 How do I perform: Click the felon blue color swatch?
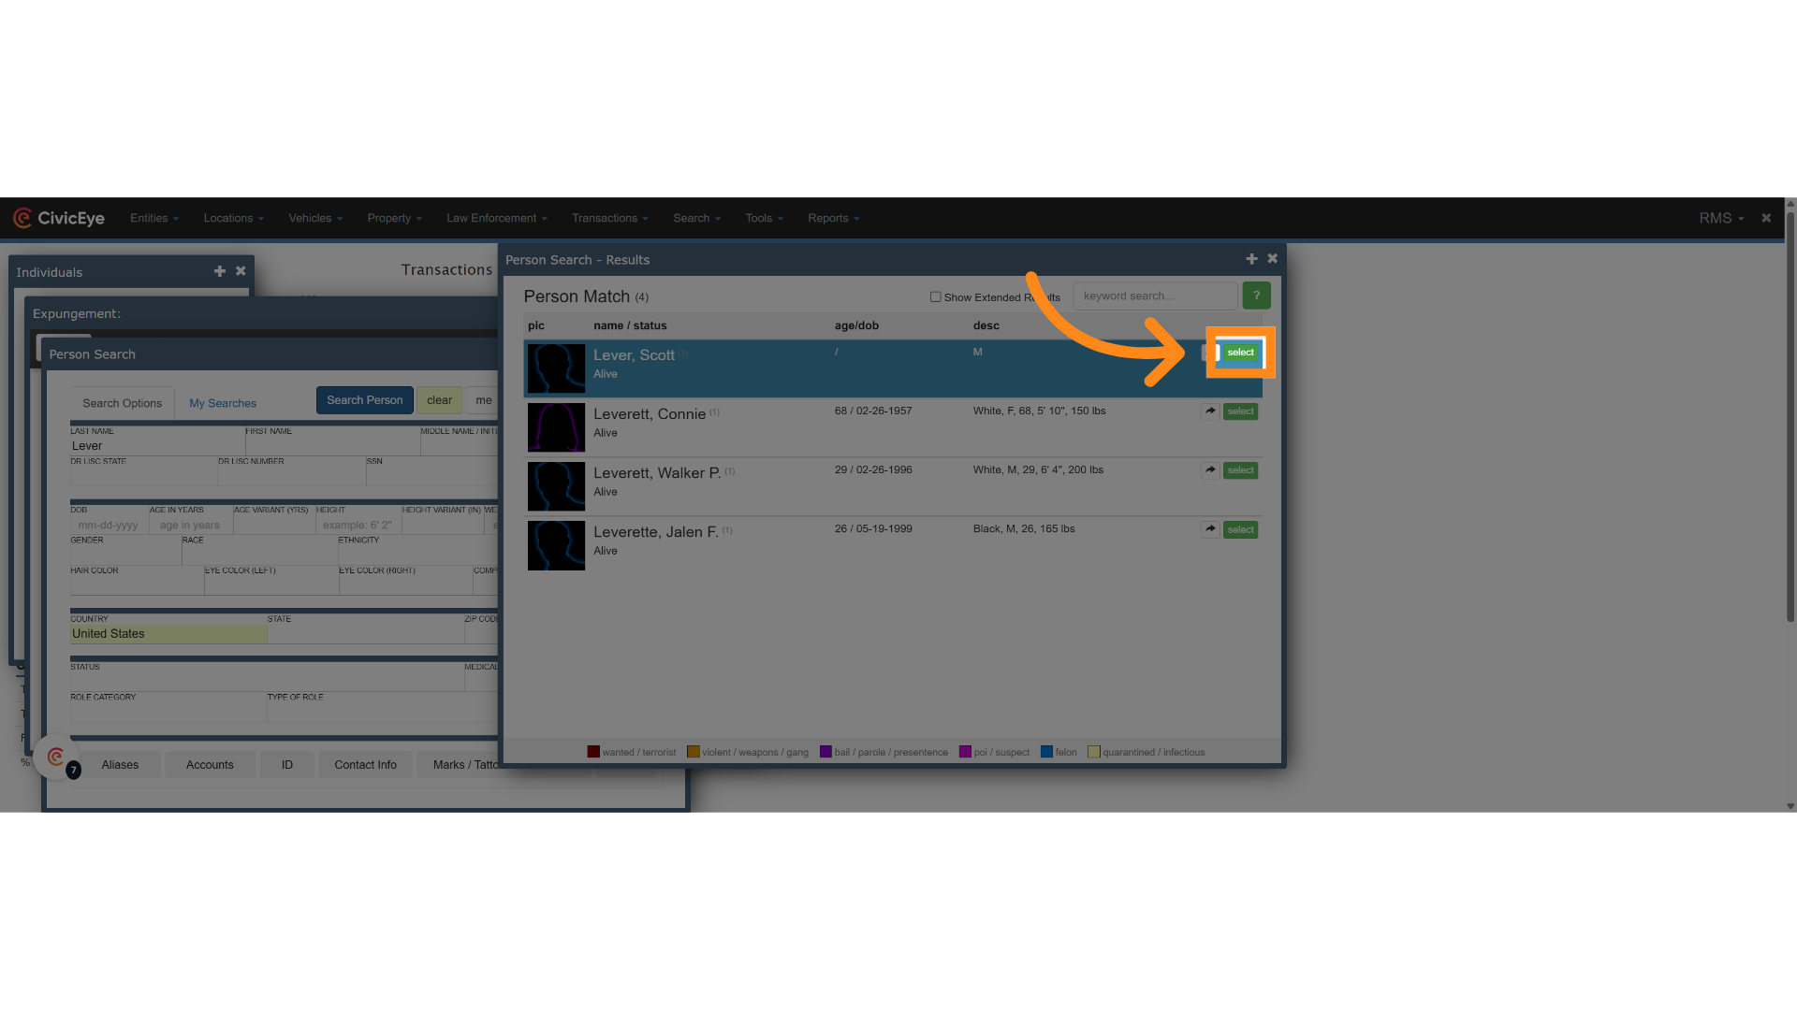tap(1046, 752)
